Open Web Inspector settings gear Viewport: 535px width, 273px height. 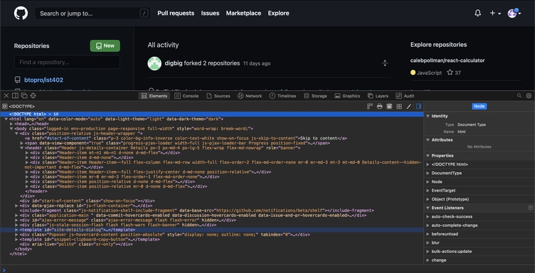point(529,95)
